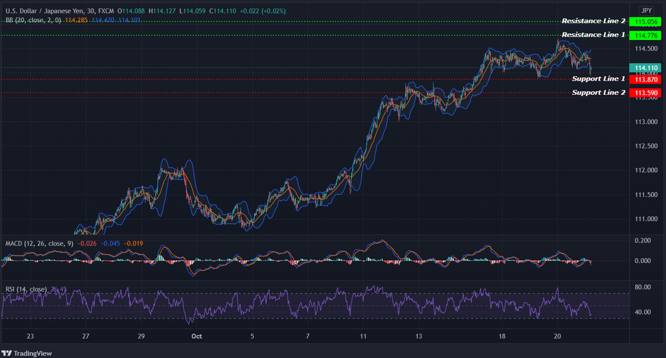The image size is (666, 358).
Task: Select the Resistance Line 1 label
Action: point(594,35)
